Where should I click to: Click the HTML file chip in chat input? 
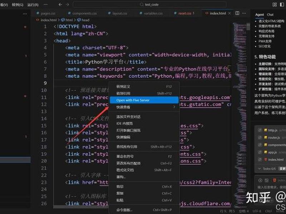[279, 180]
